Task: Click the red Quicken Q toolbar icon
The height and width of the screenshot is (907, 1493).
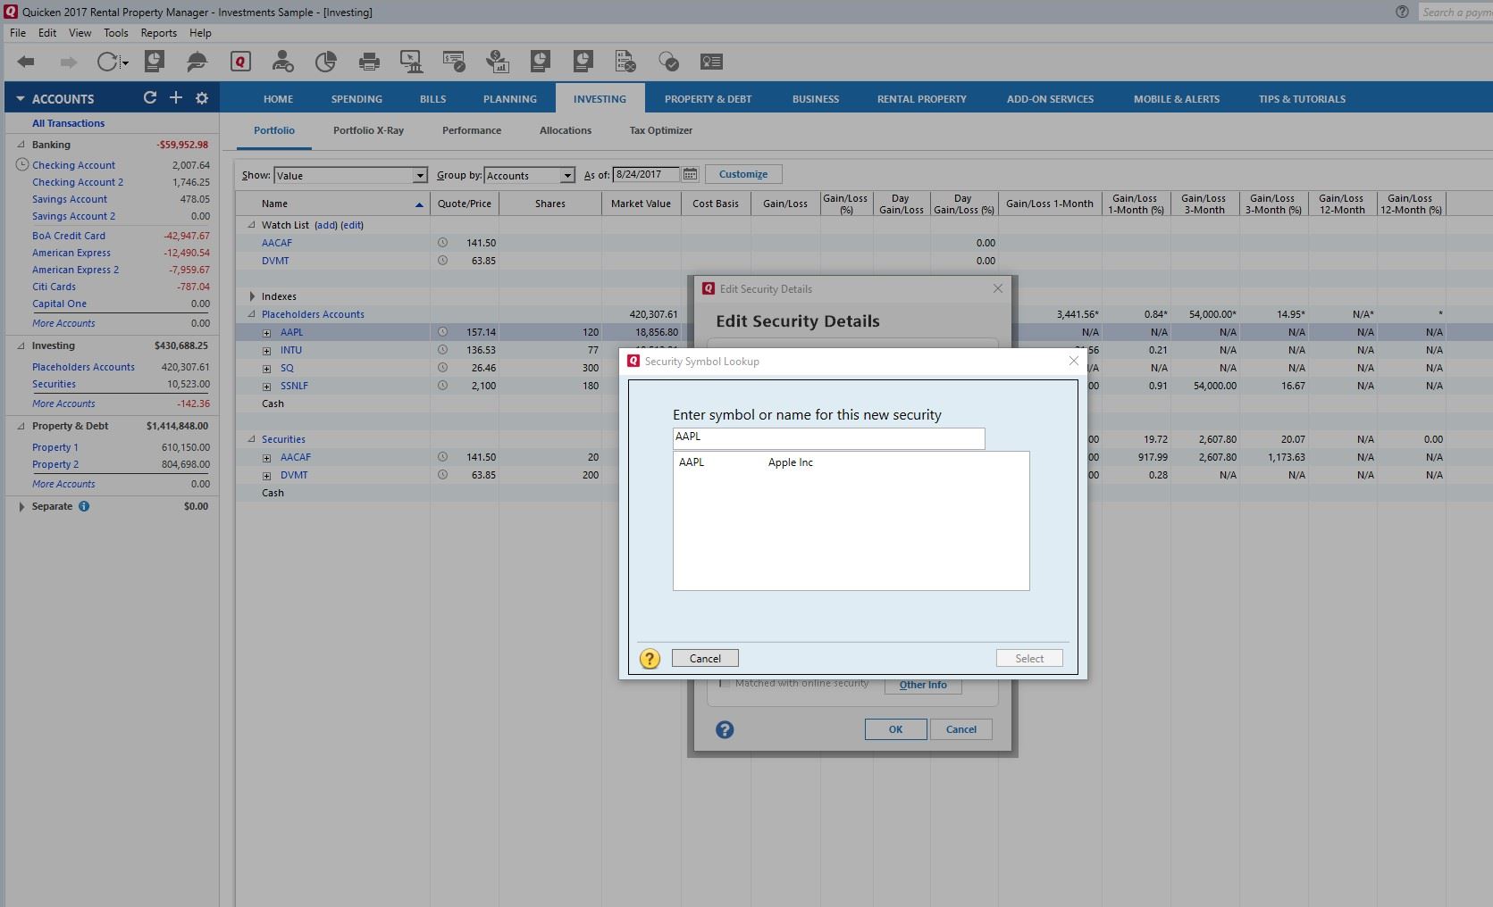Action: (x=239, y=62)
